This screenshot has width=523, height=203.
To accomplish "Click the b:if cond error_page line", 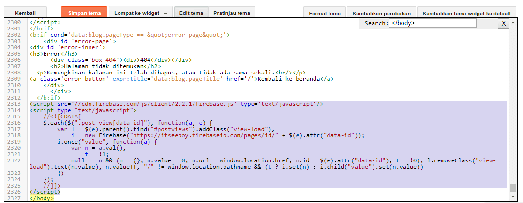I will click(130, 35).
